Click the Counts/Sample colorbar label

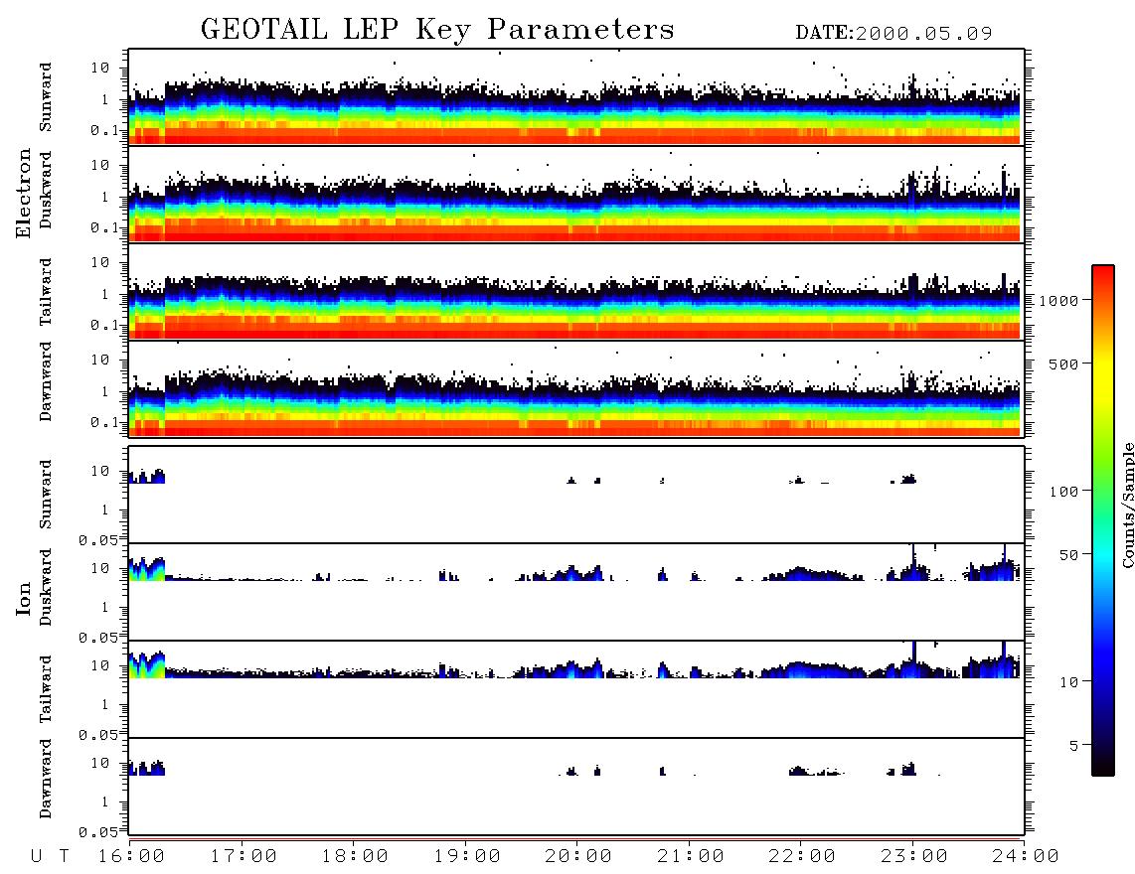coord(1127,505)
